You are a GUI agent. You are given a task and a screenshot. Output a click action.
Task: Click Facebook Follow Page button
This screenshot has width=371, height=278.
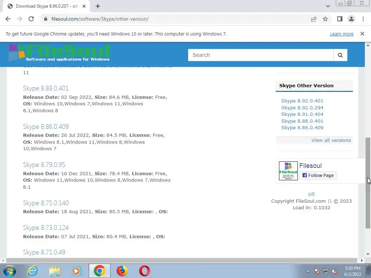point(318,176)
